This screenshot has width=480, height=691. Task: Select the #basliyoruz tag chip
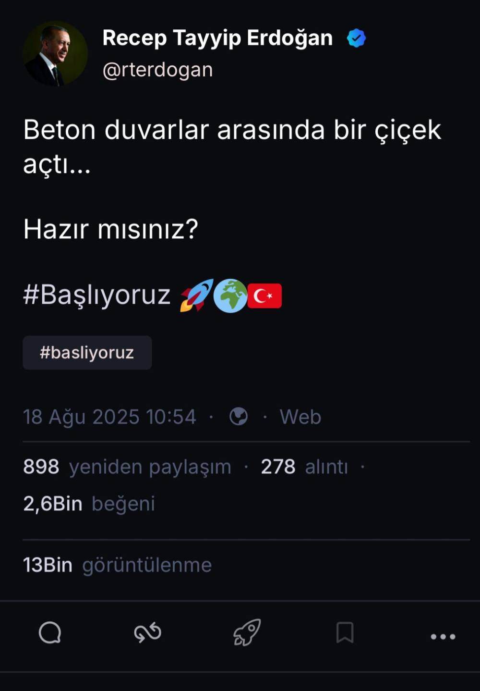(x=87, y=353)
